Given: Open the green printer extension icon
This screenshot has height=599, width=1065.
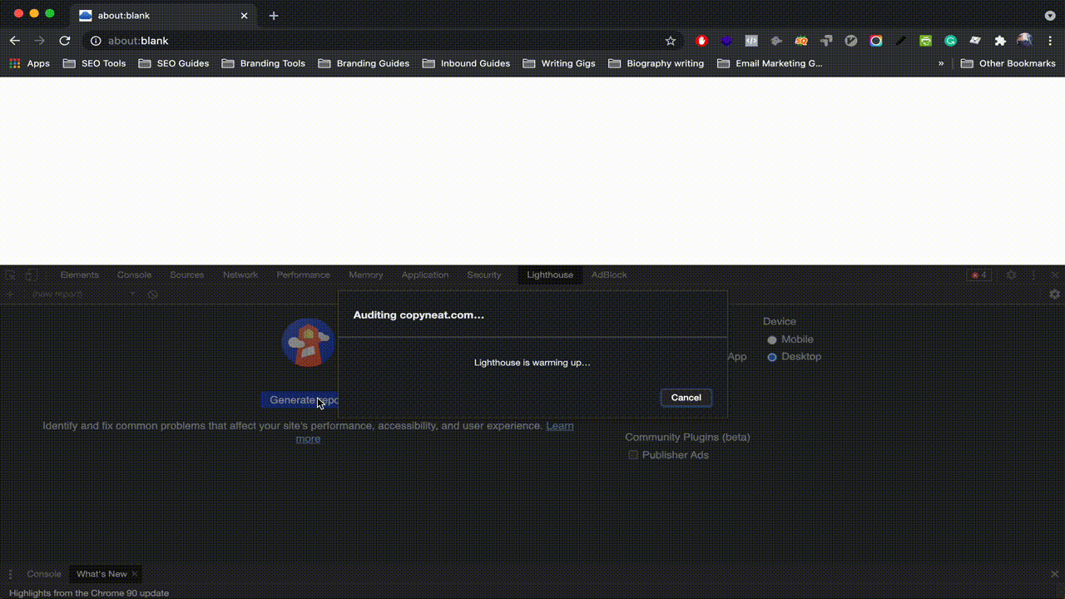Looking at the screenshot, I should (x=926, y=41).
